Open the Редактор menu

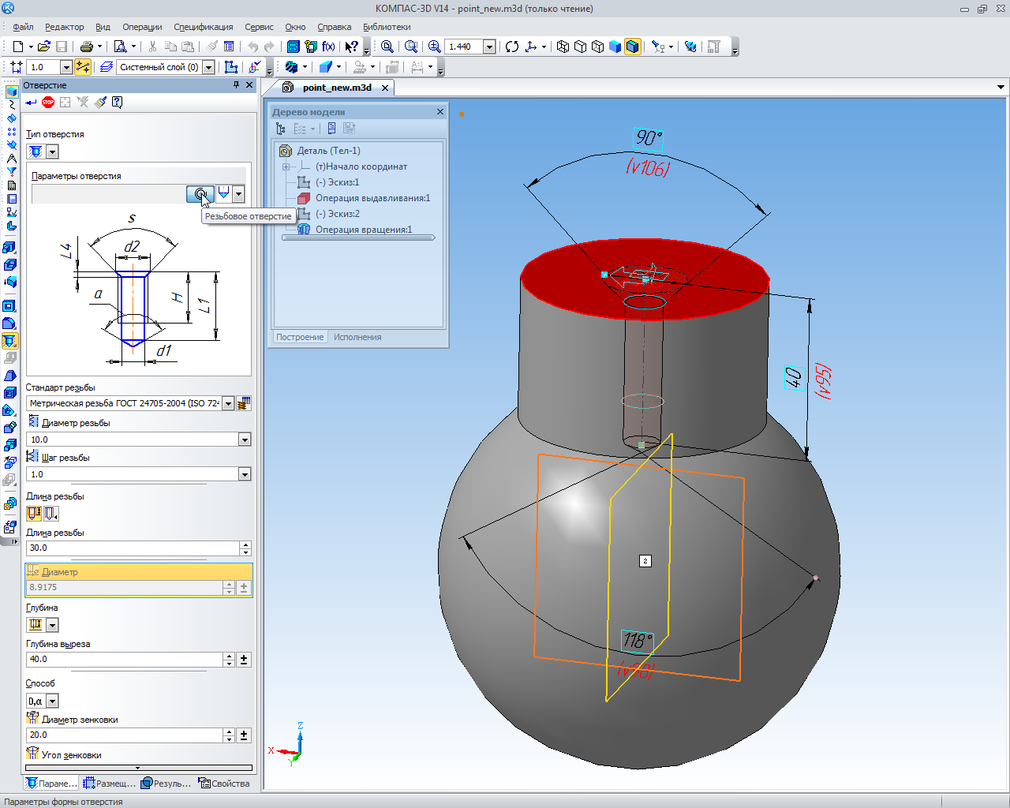[65, 27]
